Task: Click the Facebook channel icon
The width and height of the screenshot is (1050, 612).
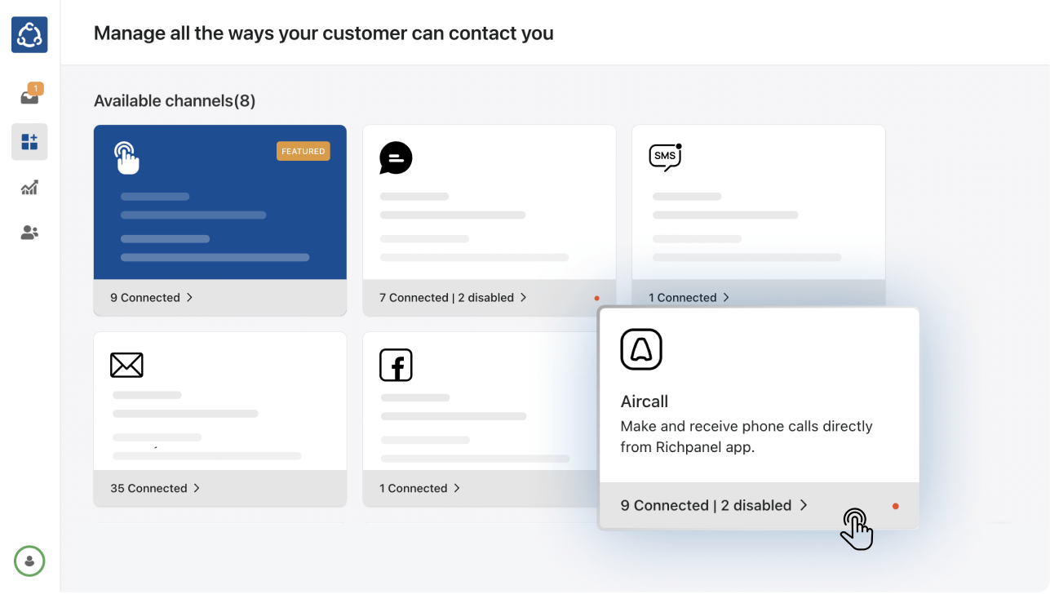Action: point(396,365)
